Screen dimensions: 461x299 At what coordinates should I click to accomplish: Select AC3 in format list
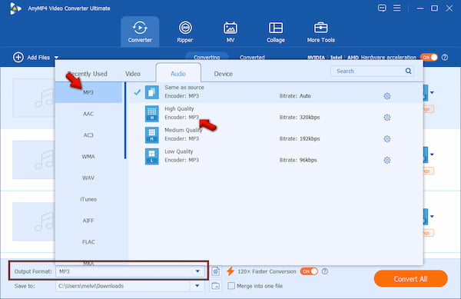(88, 135)
